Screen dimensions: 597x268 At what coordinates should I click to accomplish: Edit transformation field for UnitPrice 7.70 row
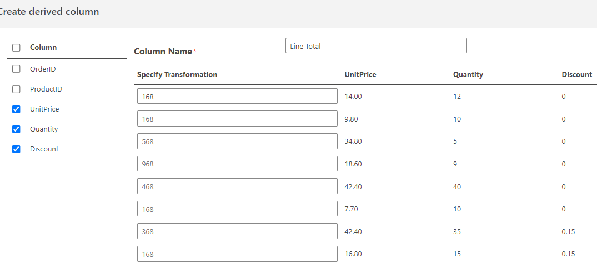tap(237, 209)
